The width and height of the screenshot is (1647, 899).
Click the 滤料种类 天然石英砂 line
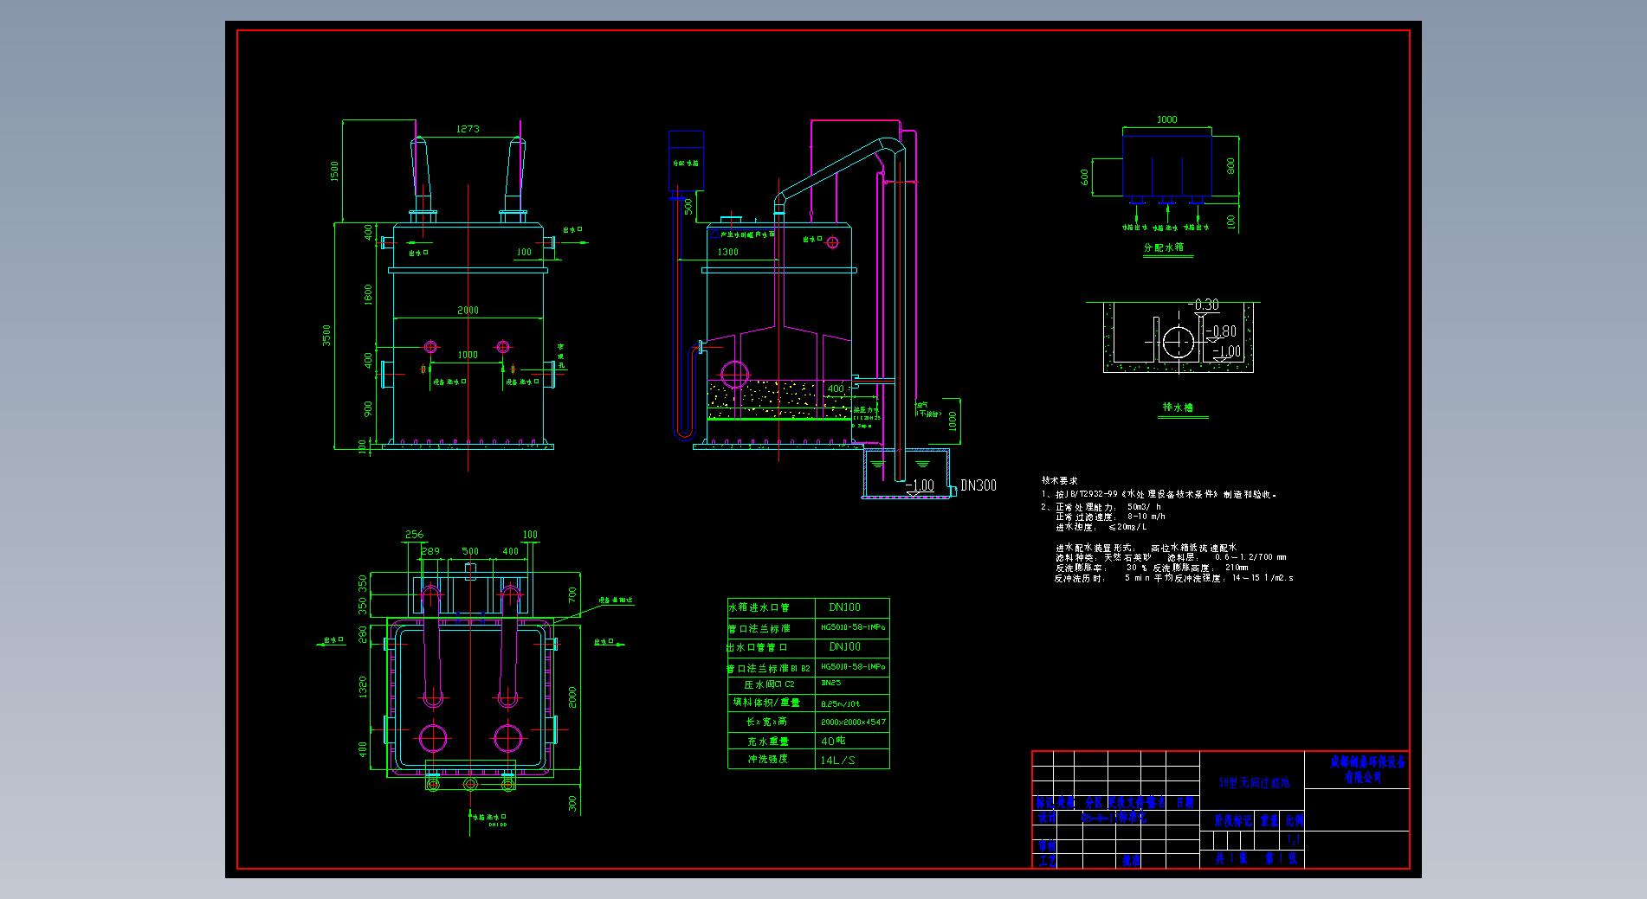[x=1171, y=558]
